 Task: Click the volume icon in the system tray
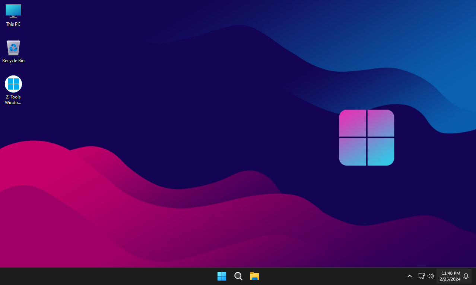click(x=430, y=276)
